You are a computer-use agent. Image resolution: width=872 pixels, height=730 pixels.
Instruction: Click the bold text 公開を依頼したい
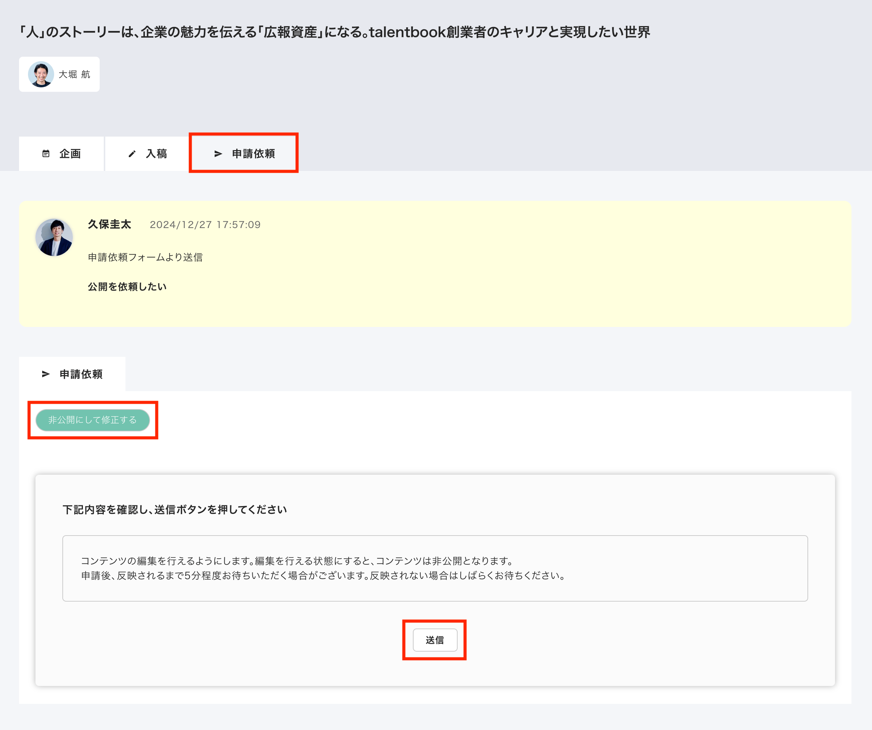click(127, 287)
